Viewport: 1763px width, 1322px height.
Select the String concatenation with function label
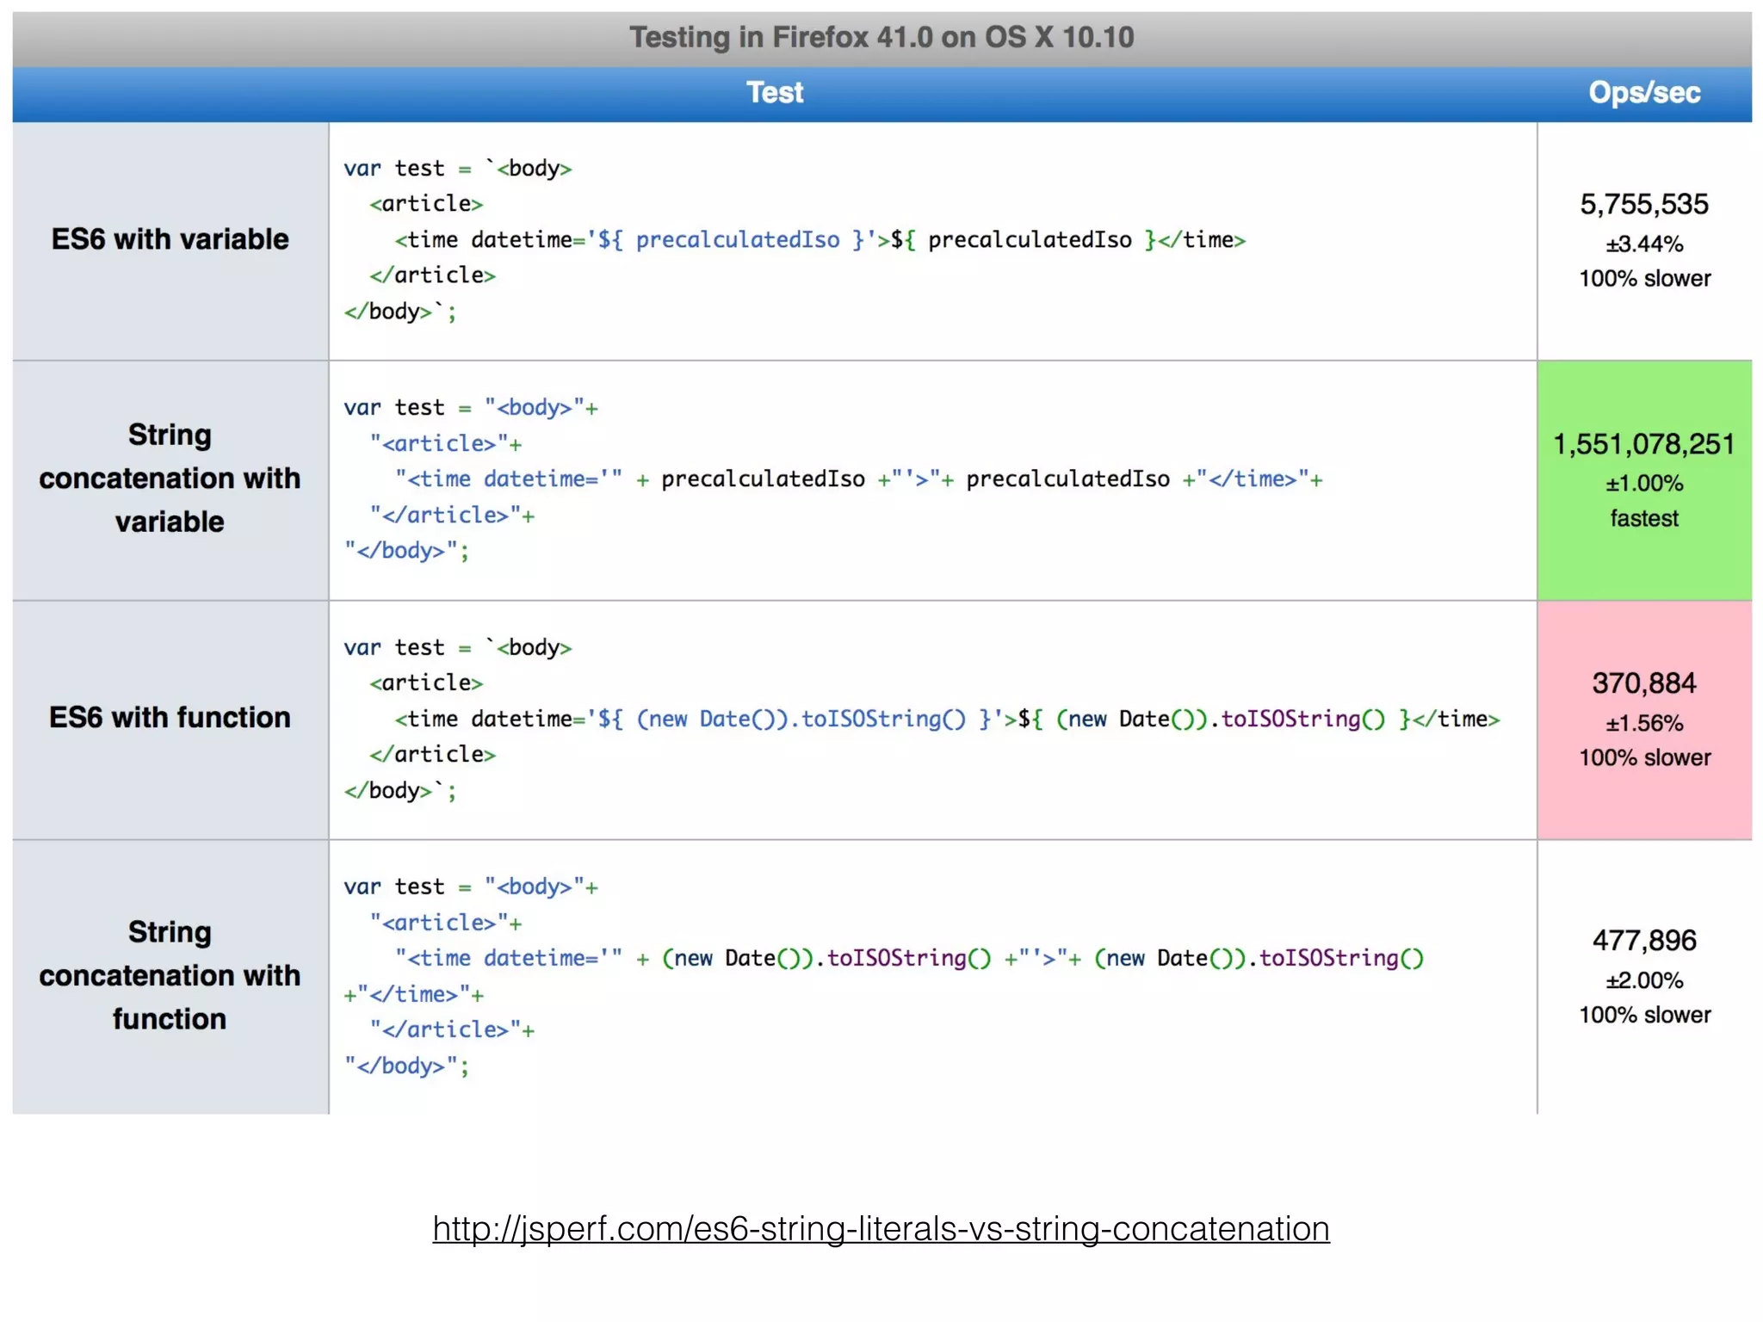(x=170, y=976)
